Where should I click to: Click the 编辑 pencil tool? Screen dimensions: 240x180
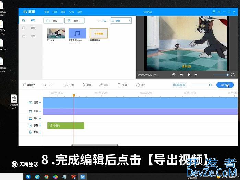coord(104,85)
